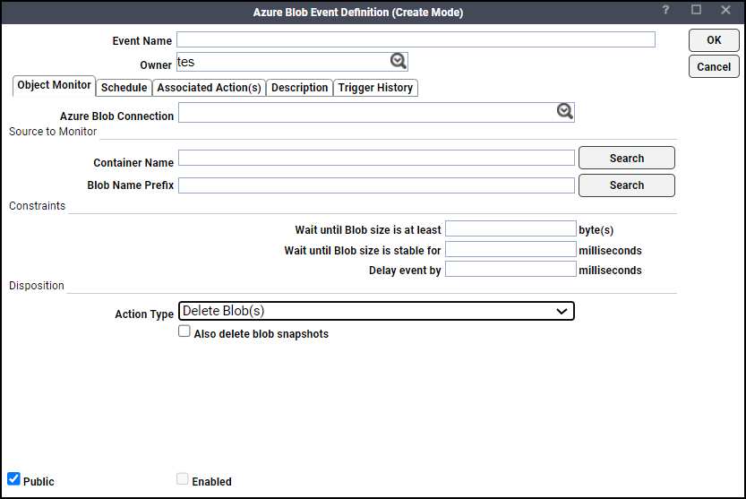
Task: Dismiss the dialog with Cancel
Action: coord(714,66)
